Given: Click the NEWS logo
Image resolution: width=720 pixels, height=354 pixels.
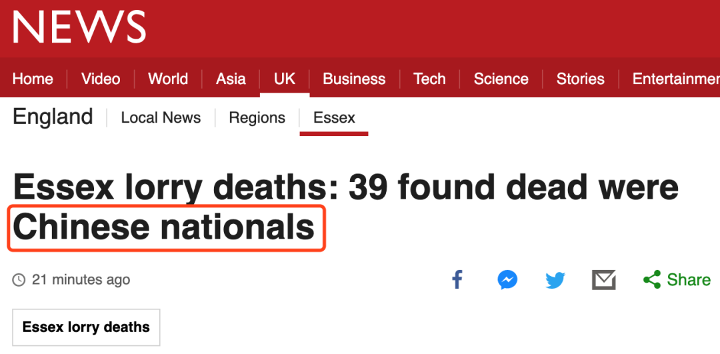Looking at the screenshot, I should 79,27.
